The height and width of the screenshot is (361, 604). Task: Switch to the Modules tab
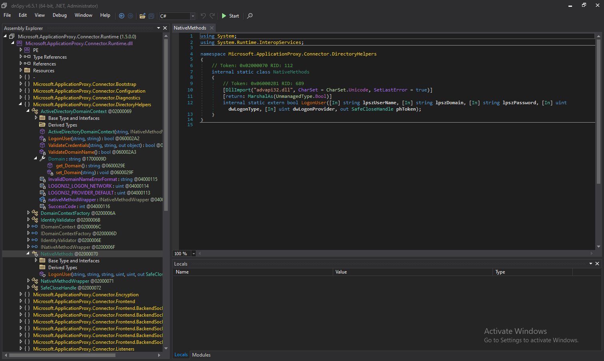coord(201,355)
